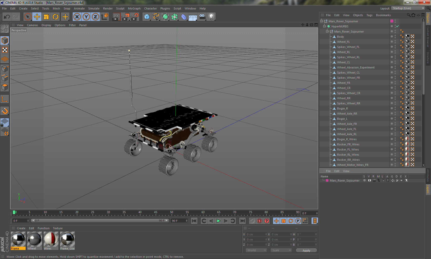
Task: Switch to Texture mode checker icon
Action: [x=5, y=50]
